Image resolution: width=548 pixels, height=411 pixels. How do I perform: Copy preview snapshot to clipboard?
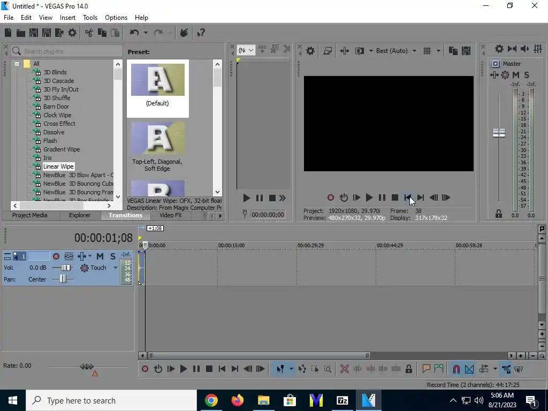[x=453, y=51]
